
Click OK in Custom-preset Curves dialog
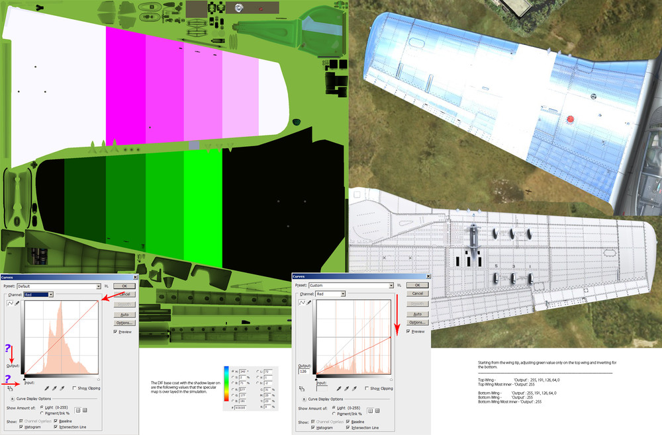pyautogui.click(x=417, y=286)
